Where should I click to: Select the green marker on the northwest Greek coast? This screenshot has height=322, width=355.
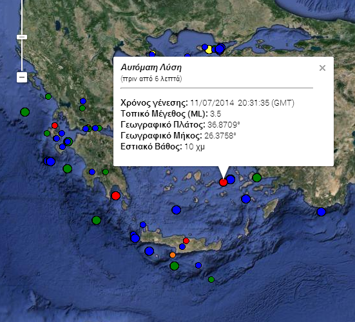[48, 97]
